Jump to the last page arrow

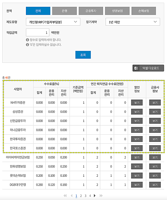click(x=101, y=196)
